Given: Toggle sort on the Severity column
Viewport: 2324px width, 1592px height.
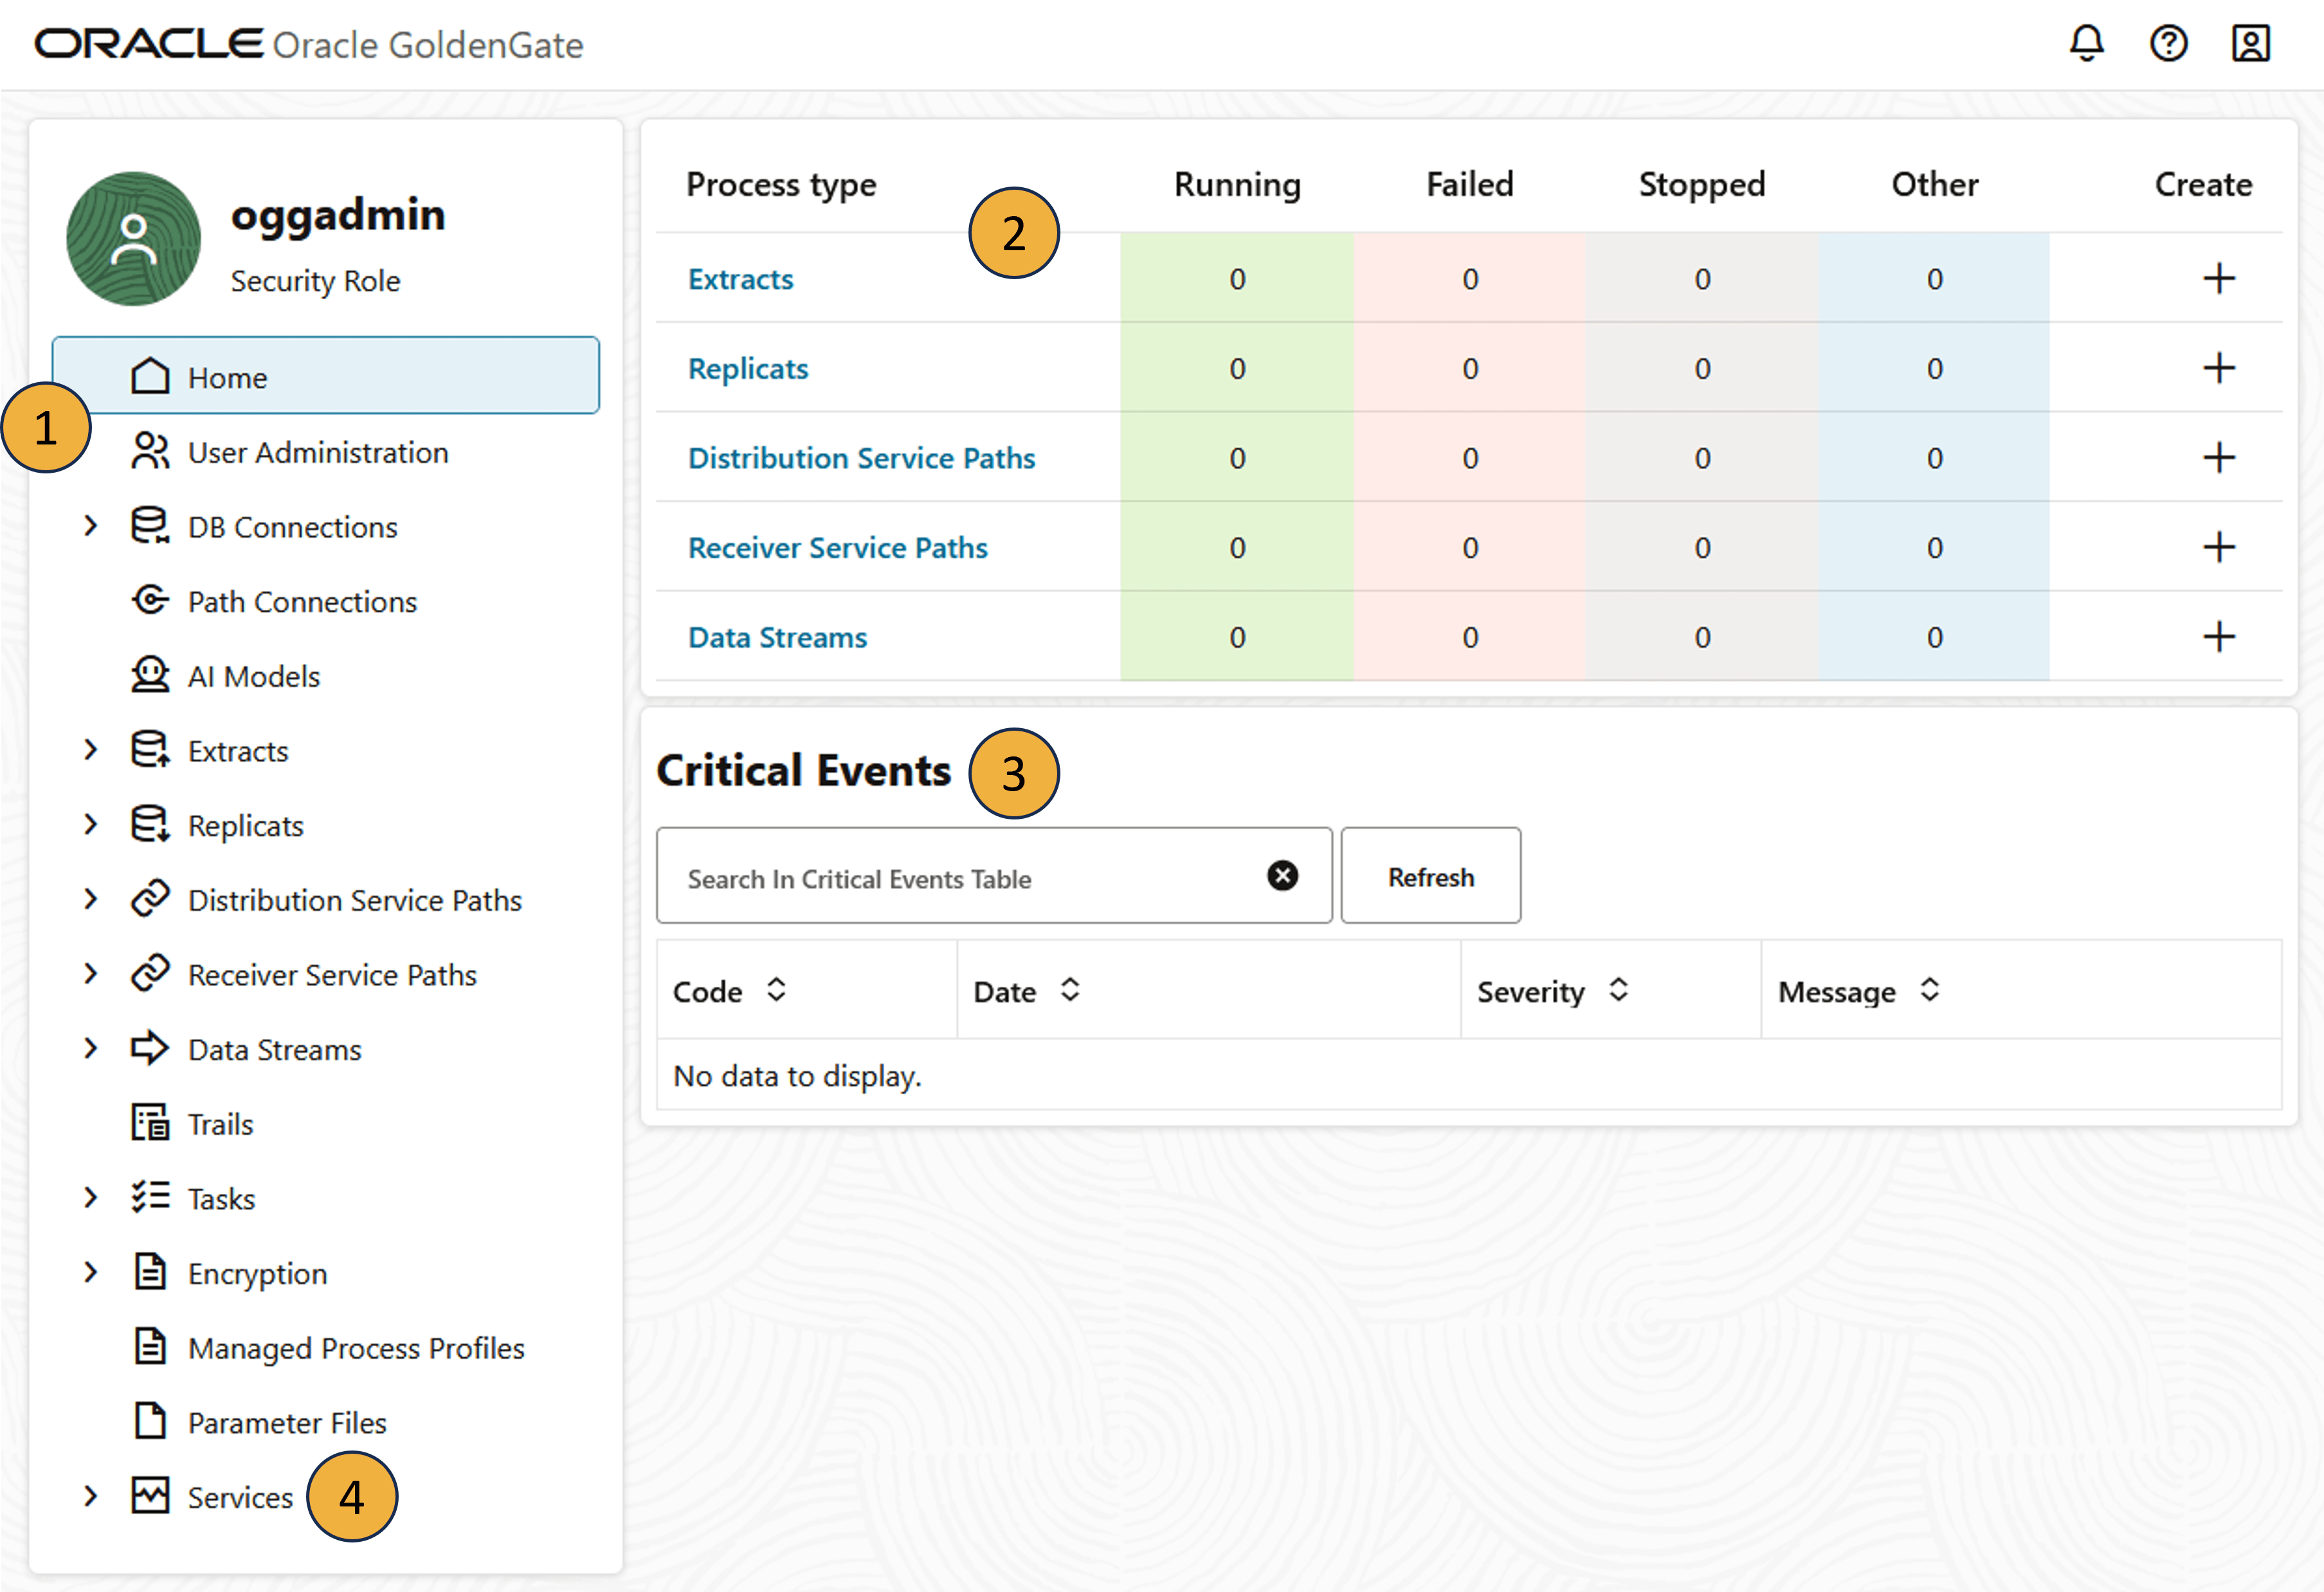Looking at the screenshot, I should (x=1618, y=990).
